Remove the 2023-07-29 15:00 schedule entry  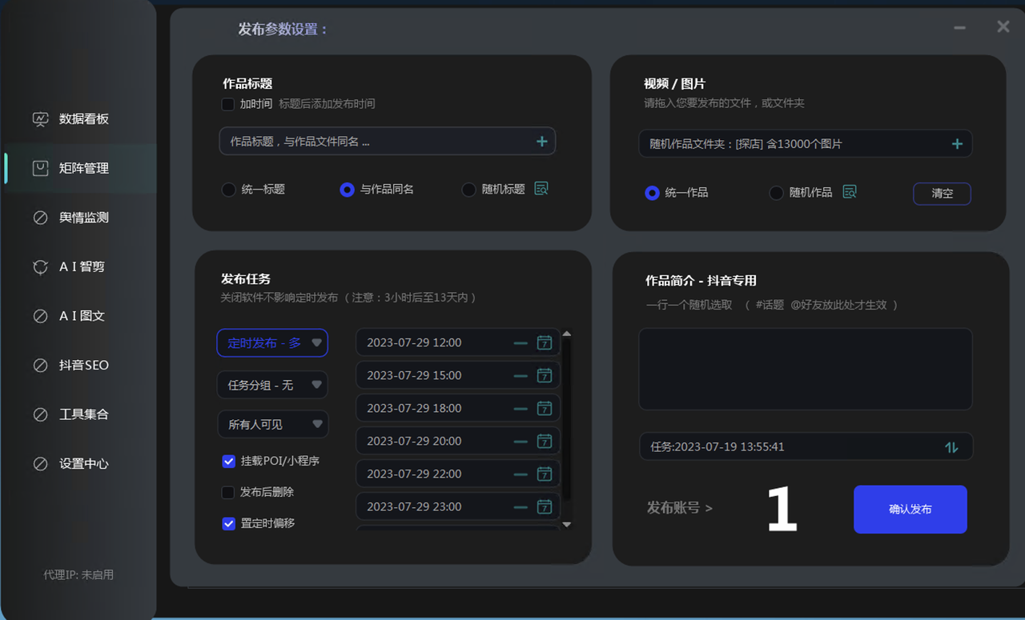[x=521, y=375]
